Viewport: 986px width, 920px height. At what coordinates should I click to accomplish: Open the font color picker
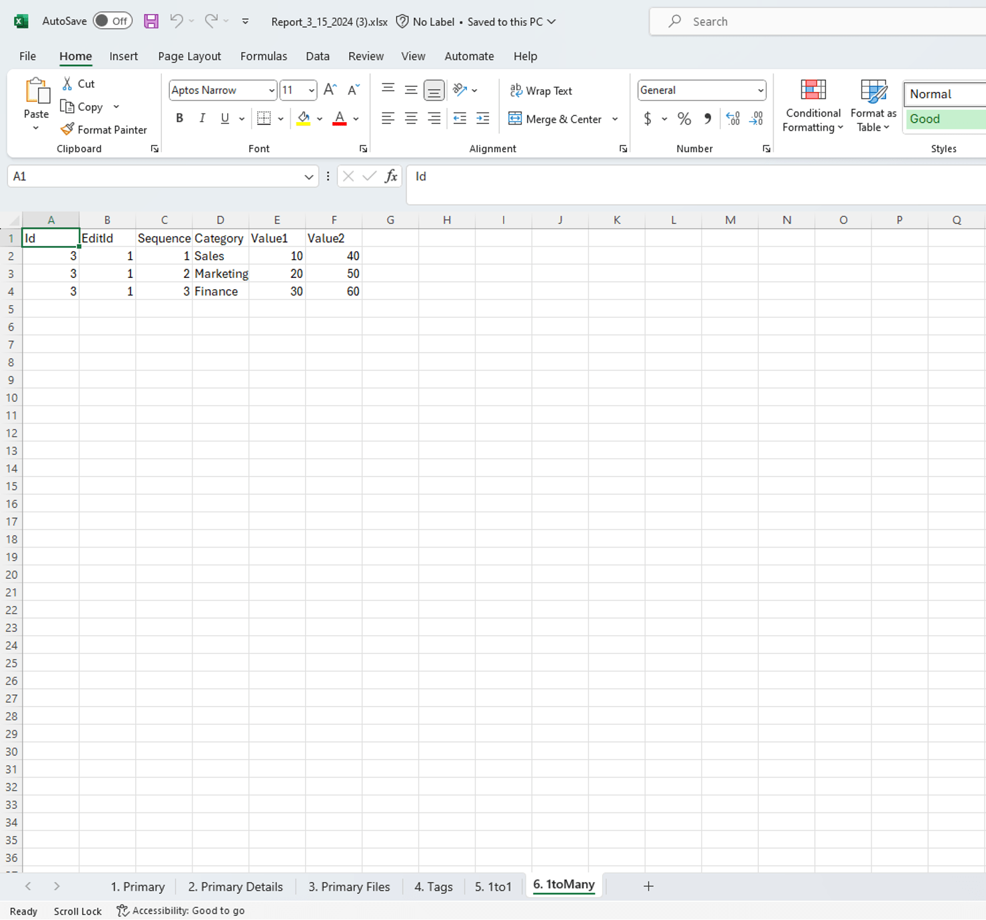(x=356, y=119)
